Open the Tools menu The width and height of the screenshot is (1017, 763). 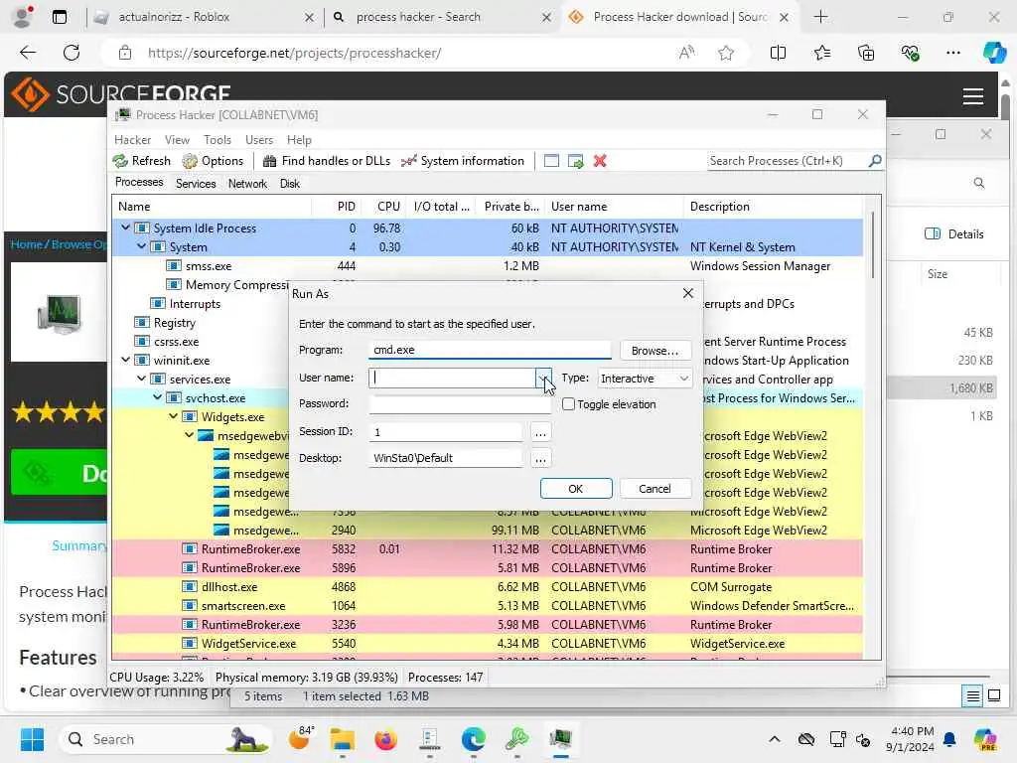[218, 139]
